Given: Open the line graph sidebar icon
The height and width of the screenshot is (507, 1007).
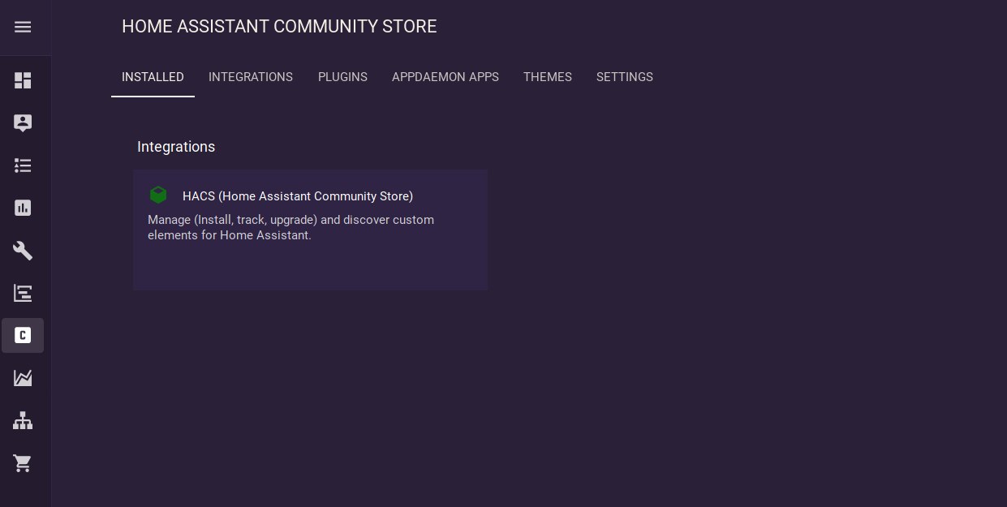Looking at the screenshot, I should [23, 378].
